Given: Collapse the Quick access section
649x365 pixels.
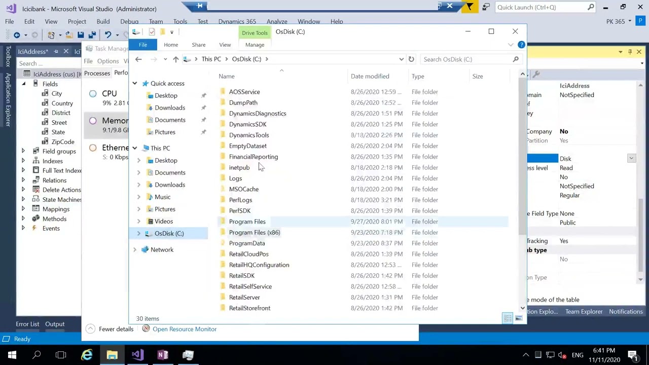Looking at the screenshot, I should [x=135, y=83].
